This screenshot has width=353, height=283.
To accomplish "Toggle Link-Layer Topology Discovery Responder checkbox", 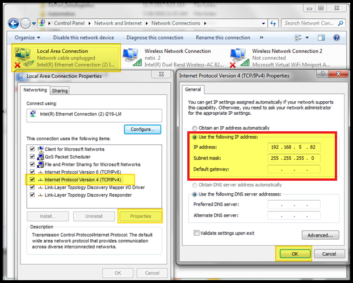I will 32,195.
